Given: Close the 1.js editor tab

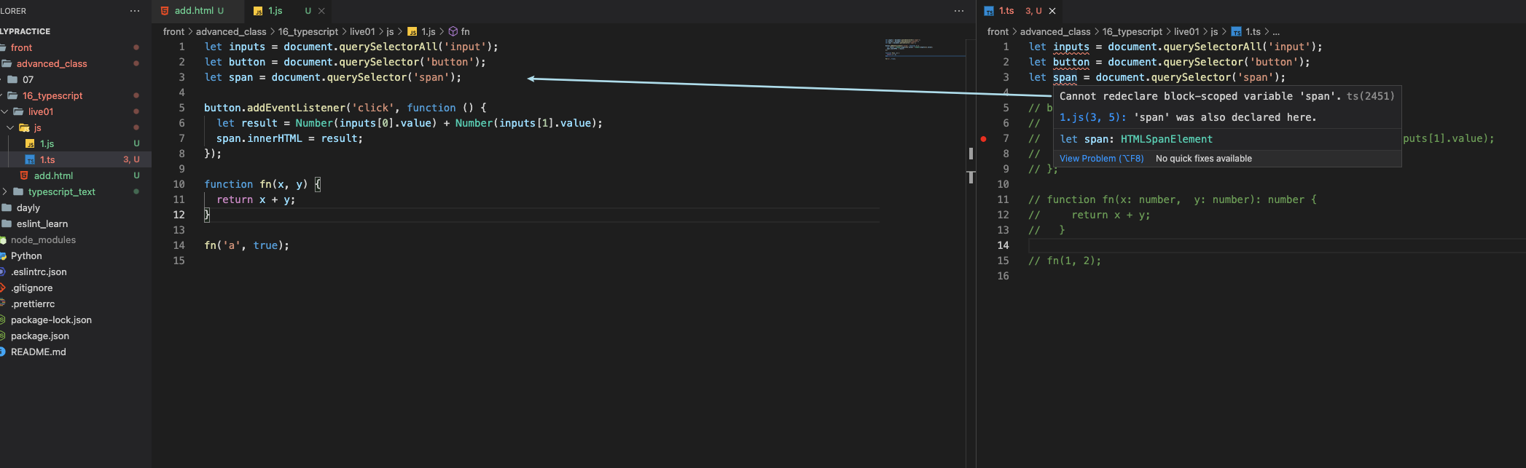Looking at the screenshot, I should 321,11.
